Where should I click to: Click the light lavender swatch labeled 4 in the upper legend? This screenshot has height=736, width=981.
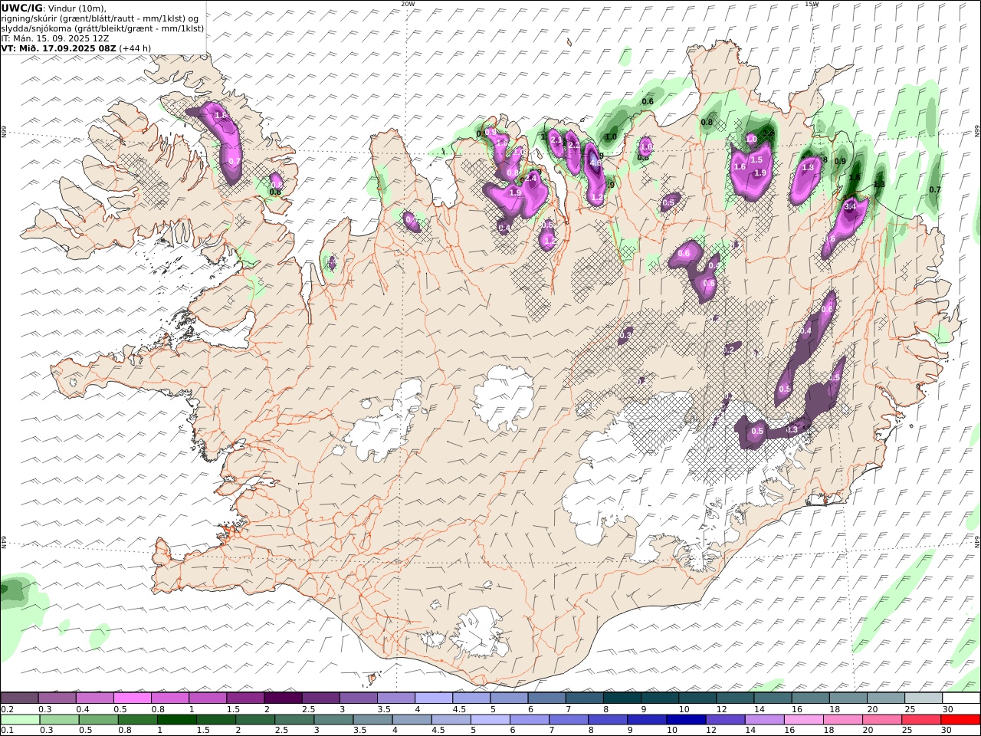(434, 698)
